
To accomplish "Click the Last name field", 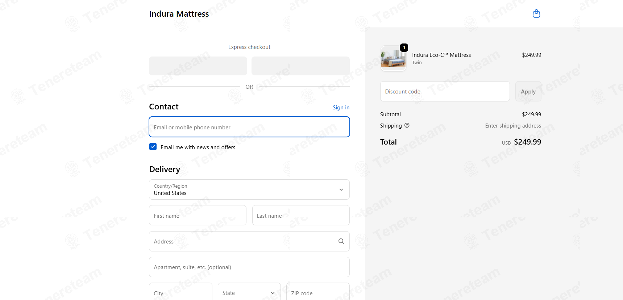I will click(301, 215).
